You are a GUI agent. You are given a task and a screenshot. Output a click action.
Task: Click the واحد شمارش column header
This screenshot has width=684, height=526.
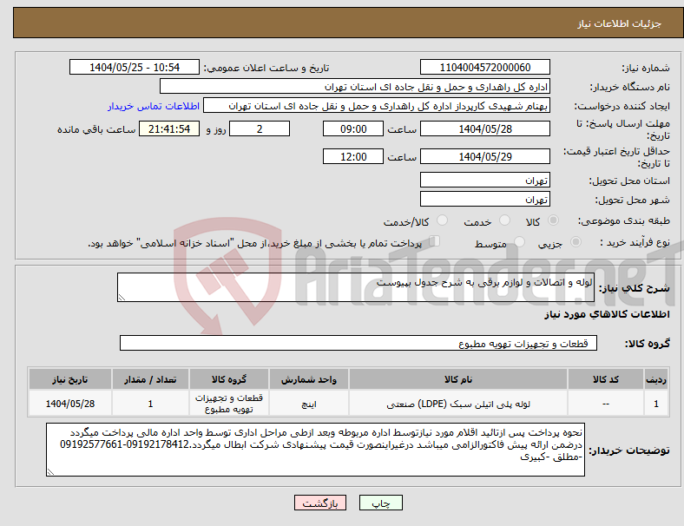click(309, 379)
